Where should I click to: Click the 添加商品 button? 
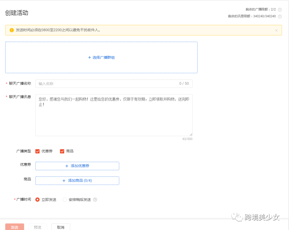[77, 181]
